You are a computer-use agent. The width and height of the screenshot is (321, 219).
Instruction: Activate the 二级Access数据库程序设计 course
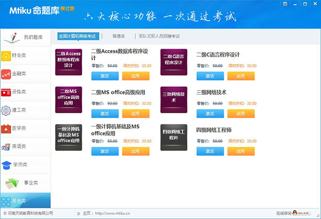(x=105, y=76)
